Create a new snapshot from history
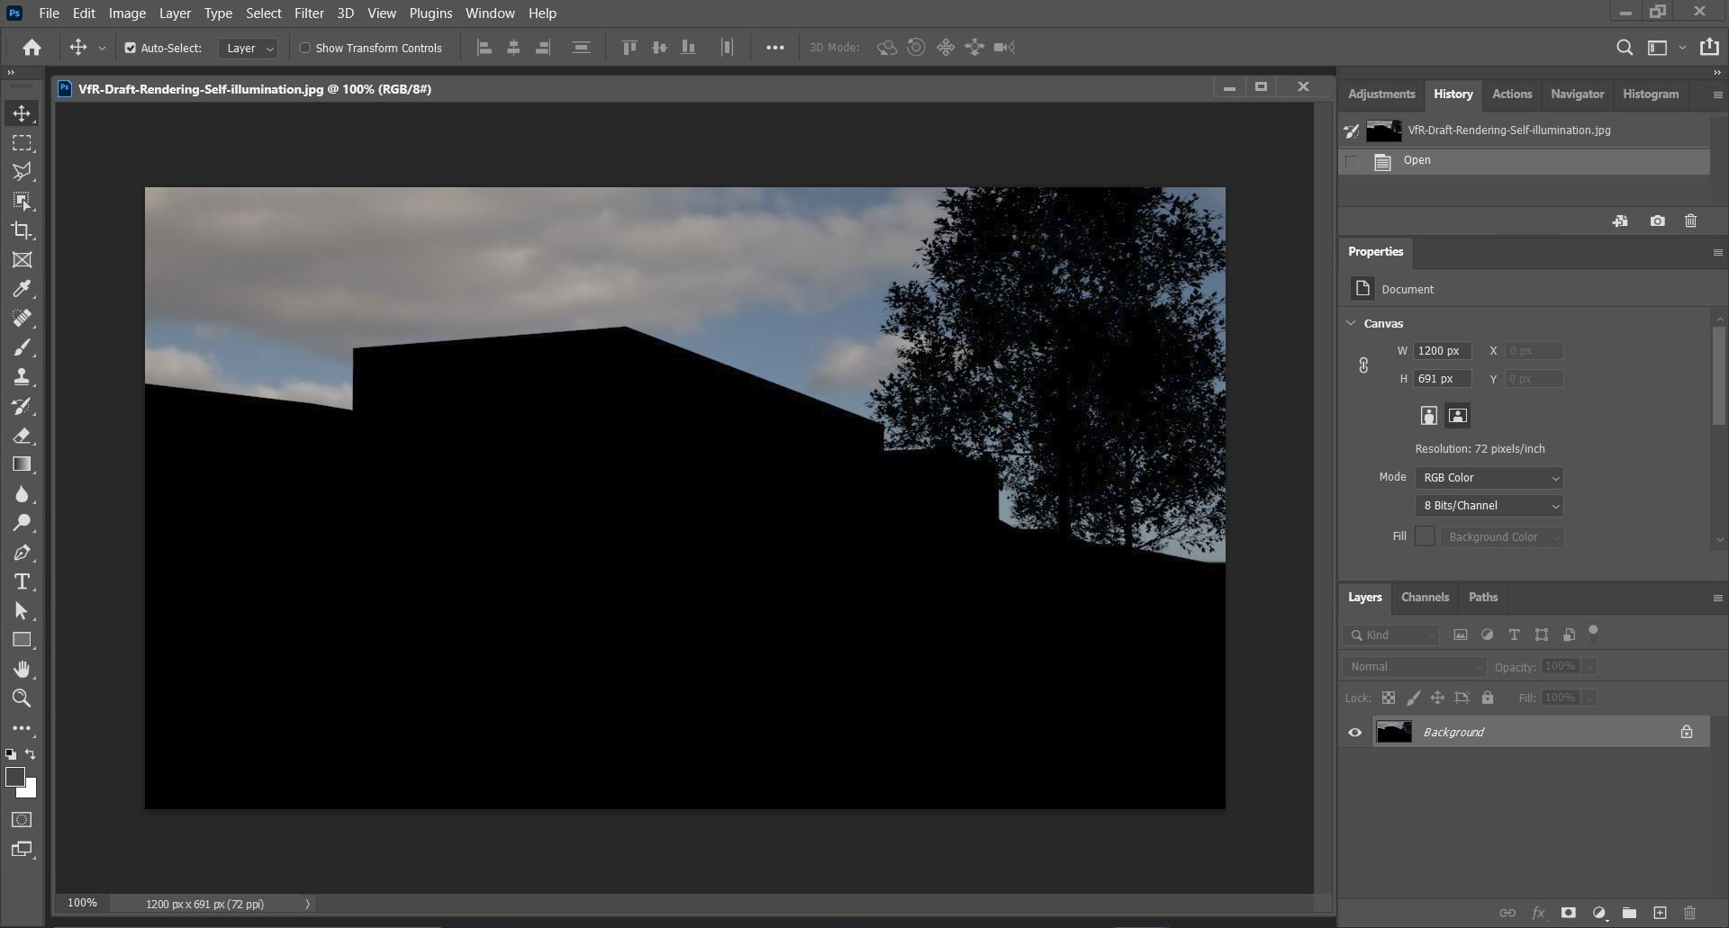Image resolution: width=1729 pixels, height=928 pixels. coord(1657,221)
